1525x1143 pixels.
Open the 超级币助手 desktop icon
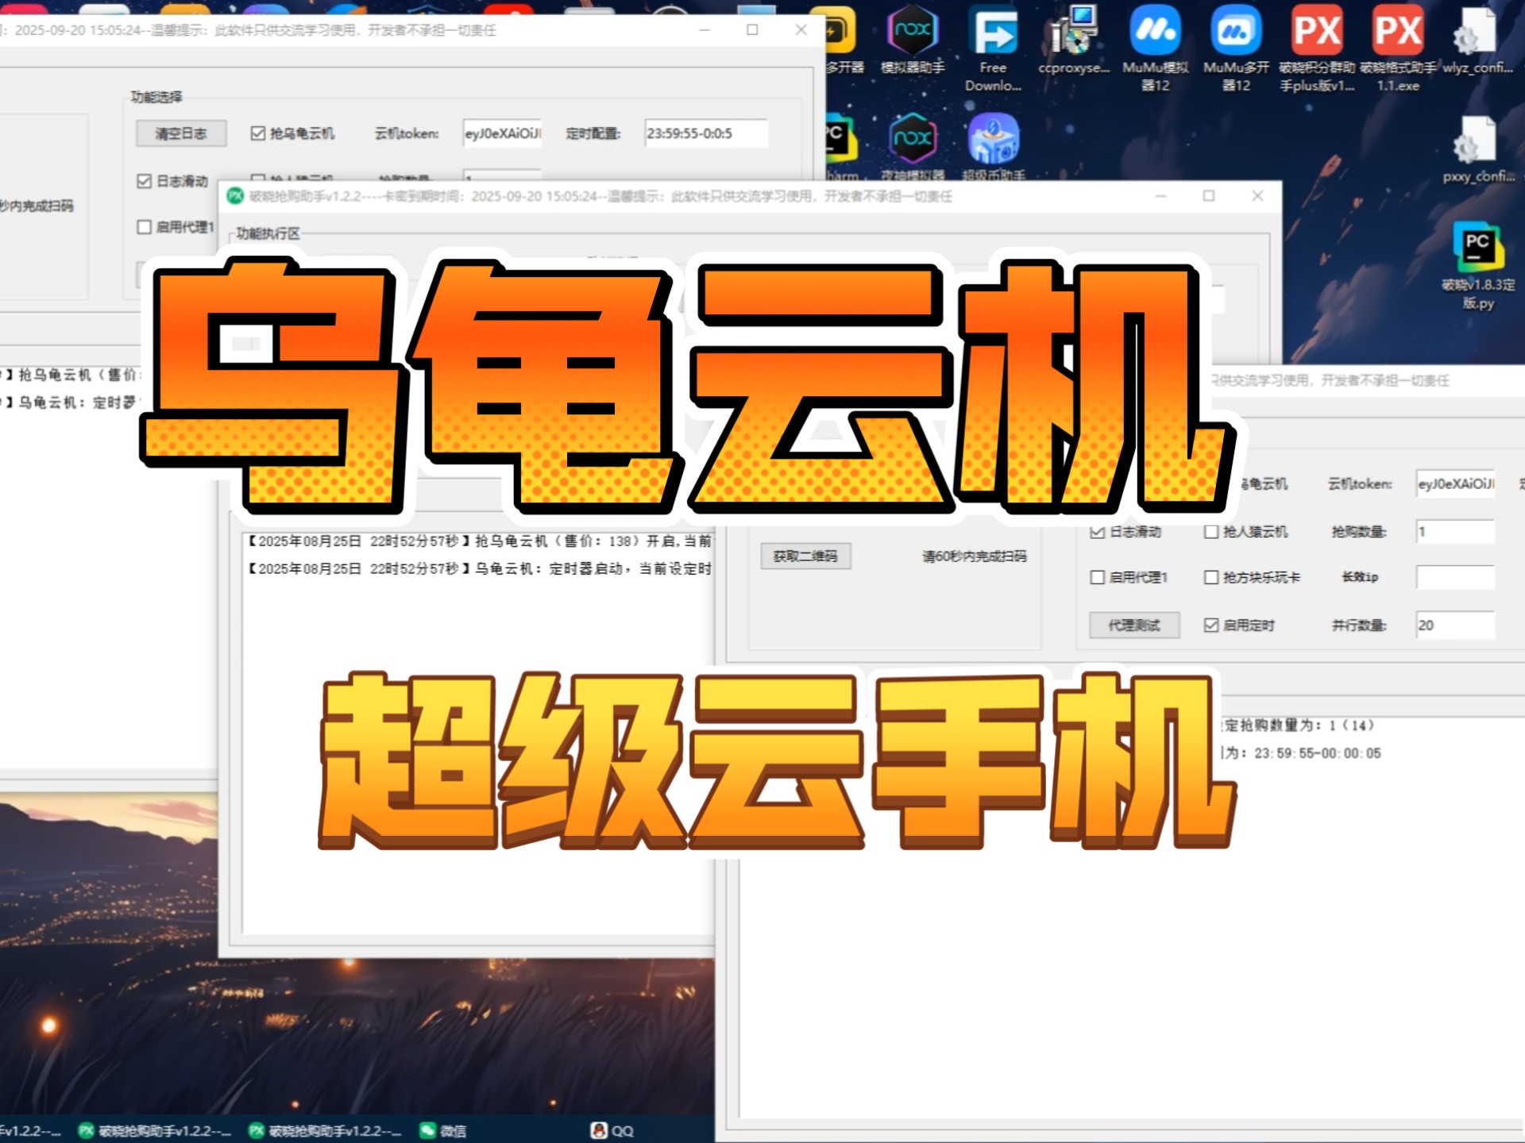pos(994,148)
